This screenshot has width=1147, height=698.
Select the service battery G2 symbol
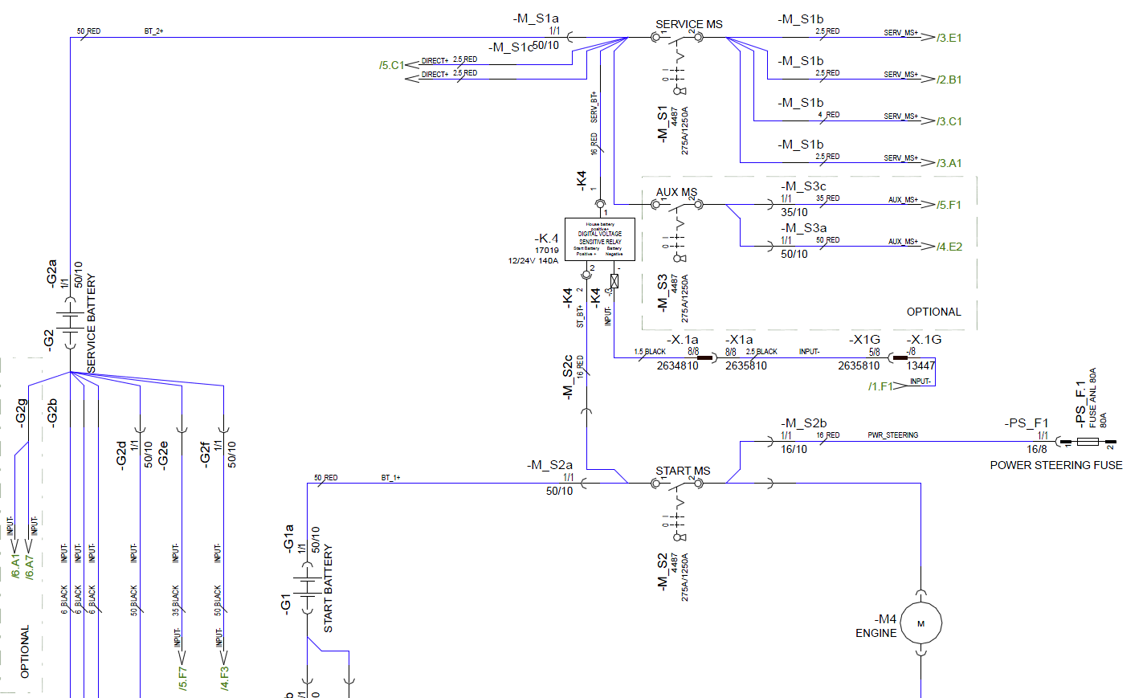[x=71, y=322]
